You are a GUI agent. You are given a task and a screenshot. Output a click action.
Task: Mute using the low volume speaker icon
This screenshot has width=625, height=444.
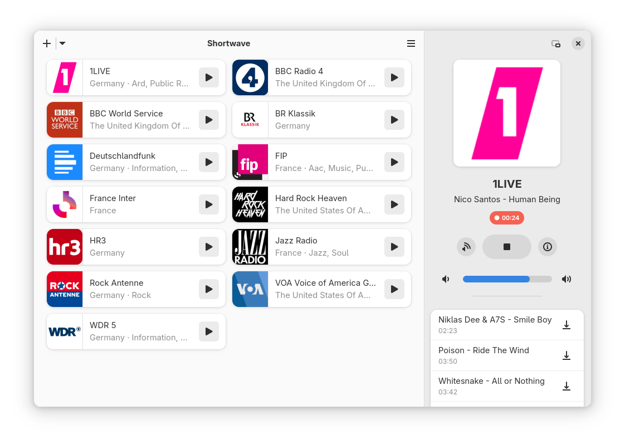pos(446,279)
